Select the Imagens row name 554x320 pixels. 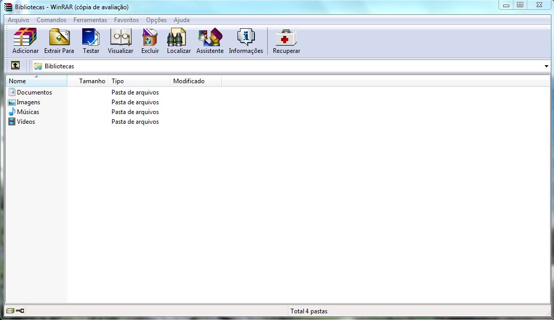(x=28, y=102)
